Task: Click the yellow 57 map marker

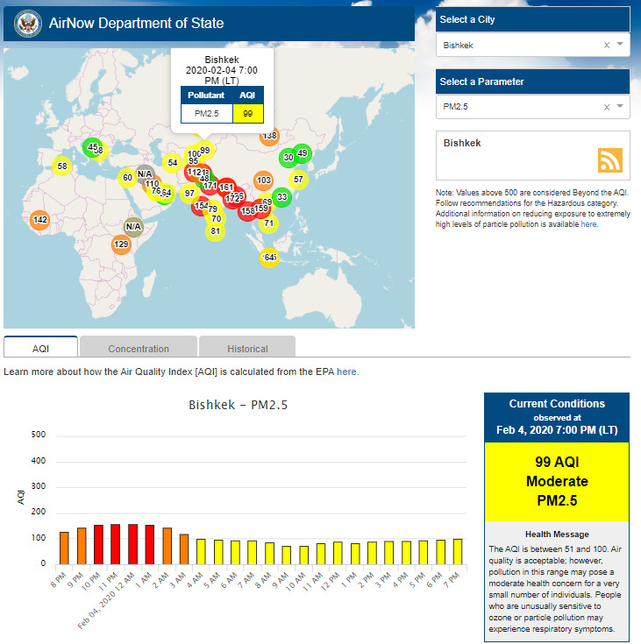Action: [x=298, y=180]
